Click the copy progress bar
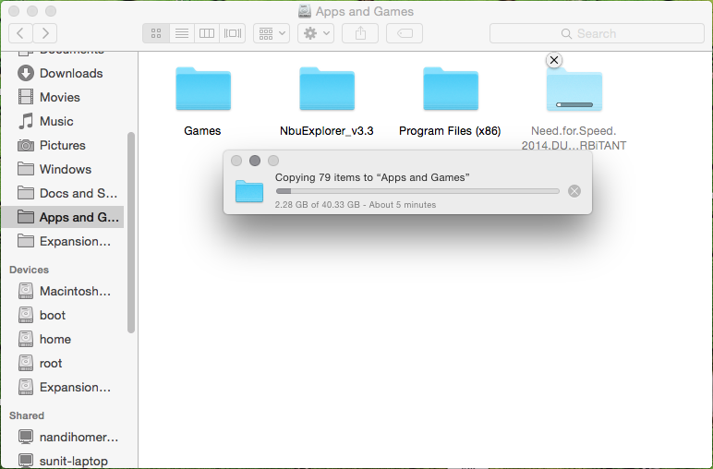Viewport: 713px width, 469px height. (x=417, y=191)
